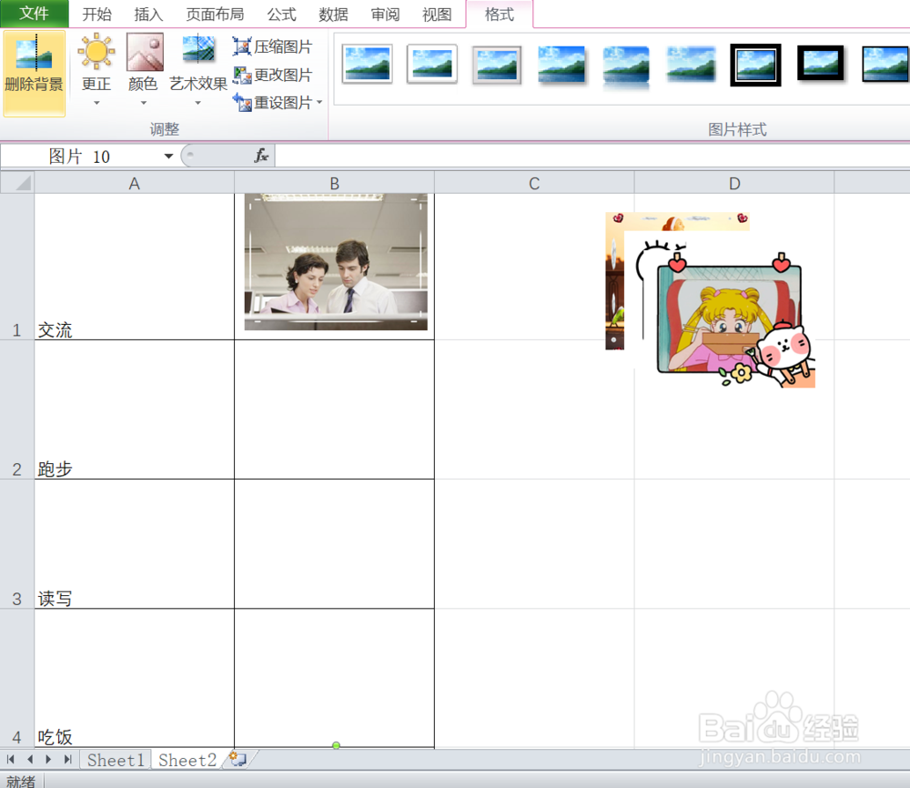This screenshot has height=788, width=910.
Task: Select row 2 header
Action: coord(16,409)
